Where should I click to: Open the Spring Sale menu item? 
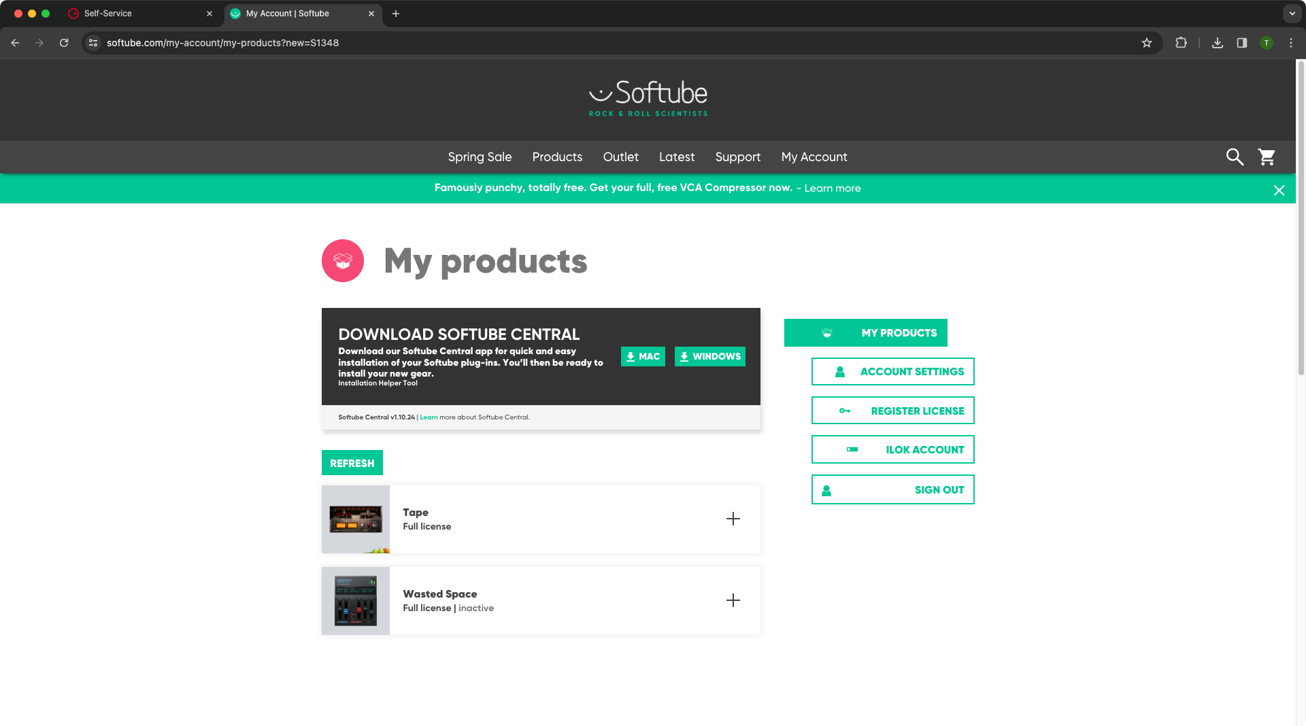(480, 157)
